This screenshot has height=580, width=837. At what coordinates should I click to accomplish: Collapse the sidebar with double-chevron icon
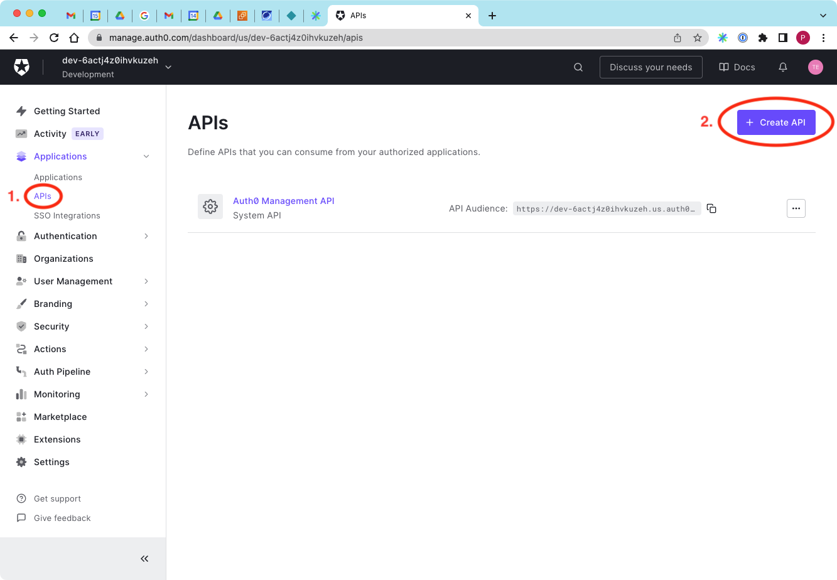coord(144,559)
